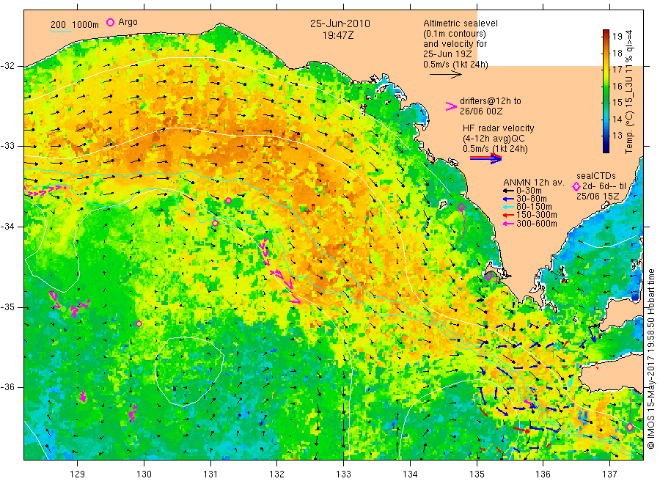Click the cyan 200m depth contour legend line
The height and width of the screenshot is (484, 660).
pos(61,31)
